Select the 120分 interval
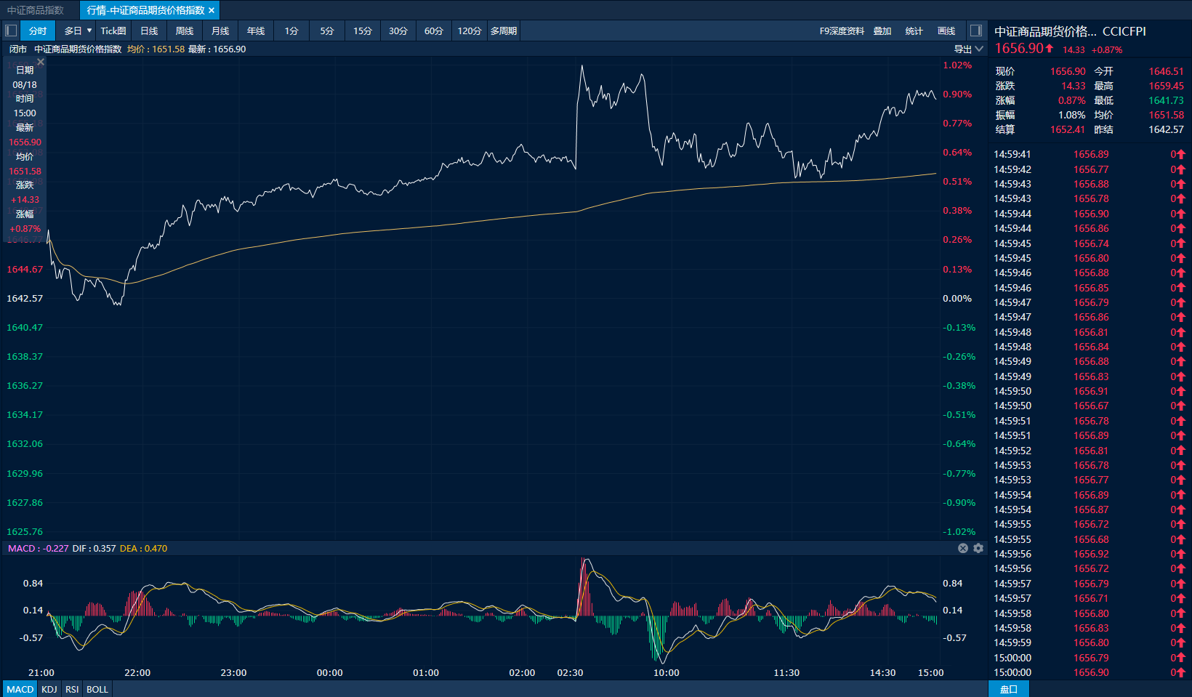Screen dimensions: 1192x697 coord(470,31)
